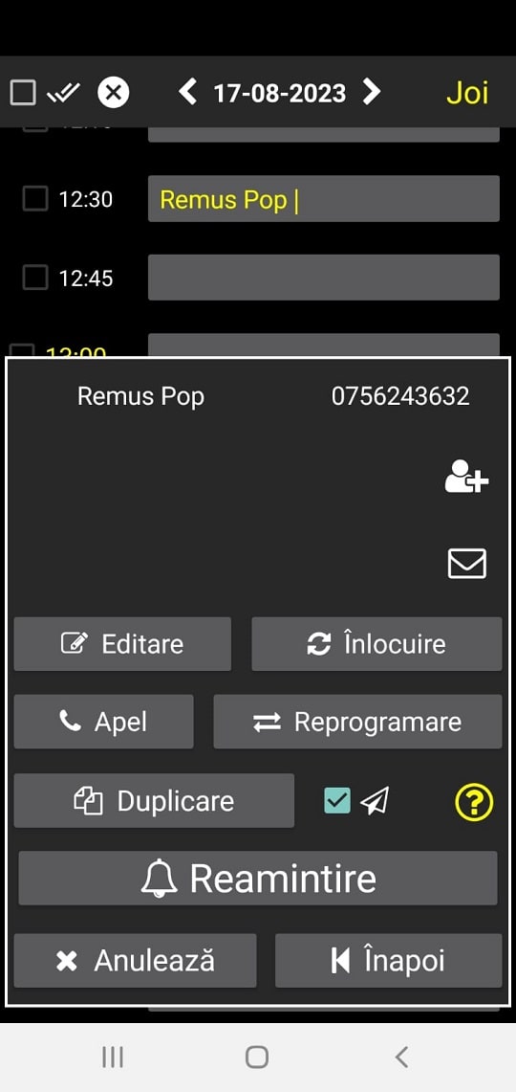Viewport: 516px width, 1092px height.
Task: Check the 12:30 appointment checkbox
Action: tap(34, 198)
